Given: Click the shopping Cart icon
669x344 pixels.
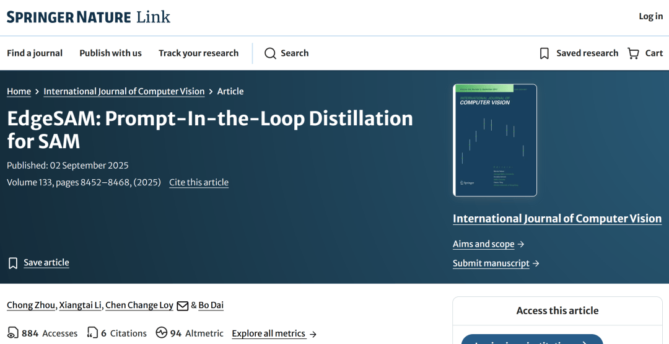Looking at the screenshot, I should tap(633, 53).
